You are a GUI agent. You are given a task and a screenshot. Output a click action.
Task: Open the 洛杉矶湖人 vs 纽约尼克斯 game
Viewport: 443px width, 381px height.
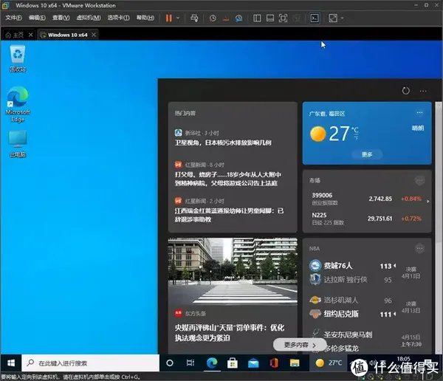[x=366, y=307]
